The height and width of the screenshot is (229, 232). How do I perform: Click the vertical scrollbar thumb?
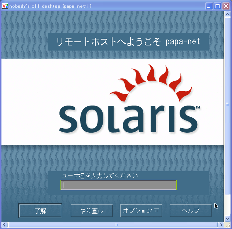(227, 106)
